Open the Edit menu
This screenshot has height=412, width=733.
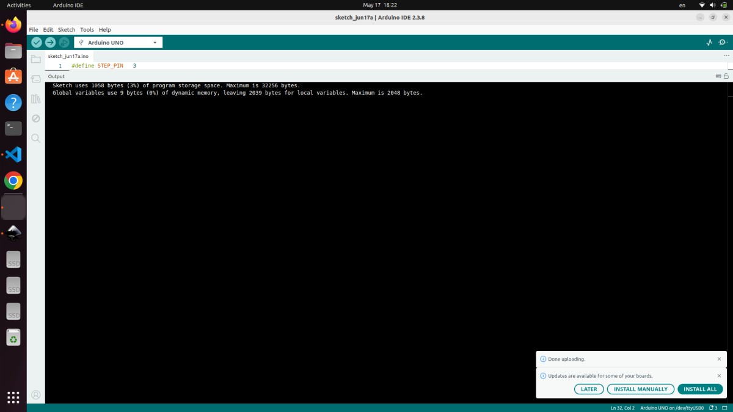[x=48, y=29]
